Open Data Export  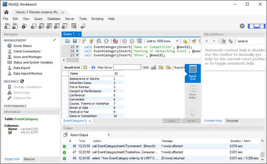pos(22,68)
